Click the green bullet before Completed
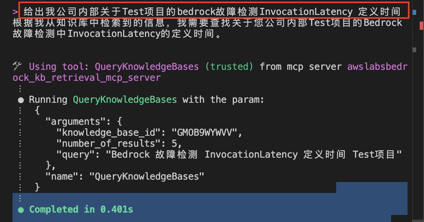 (x=21, y=210)
